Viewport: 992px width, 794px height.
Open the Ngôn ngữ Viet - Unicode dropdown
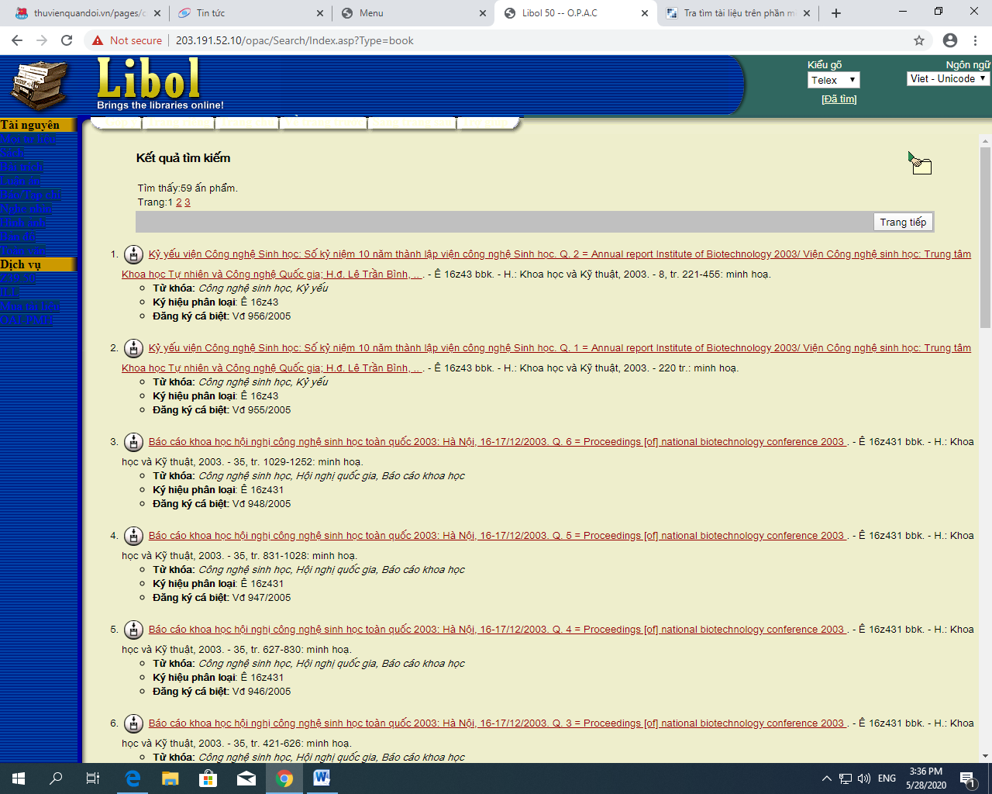tap(948, 78)
